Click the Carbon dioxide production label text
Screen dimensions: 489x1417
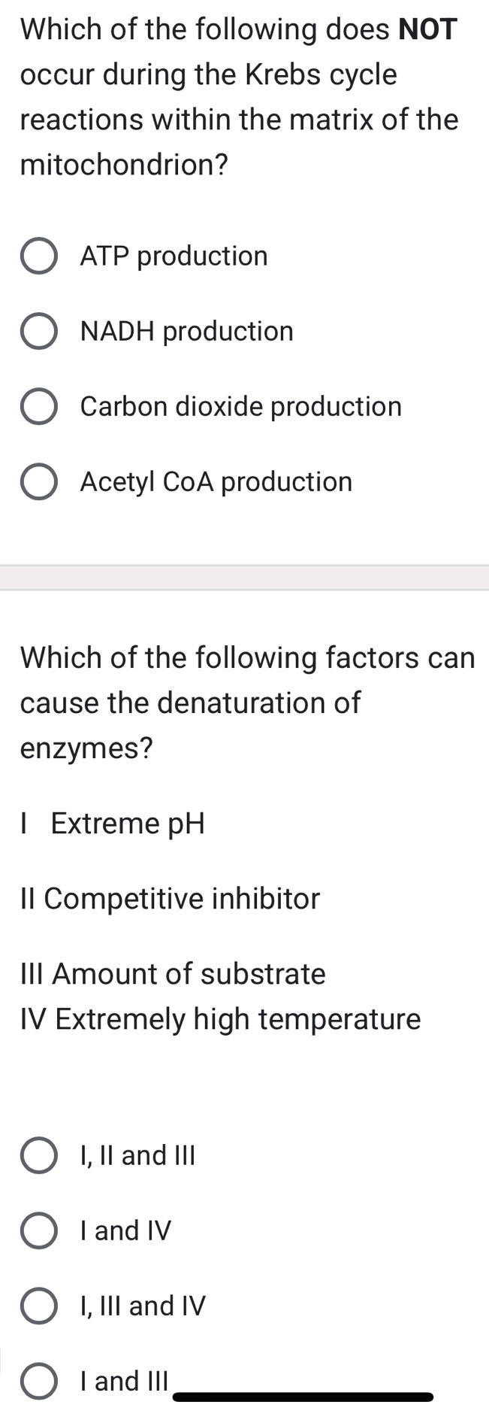click(240, 406)
